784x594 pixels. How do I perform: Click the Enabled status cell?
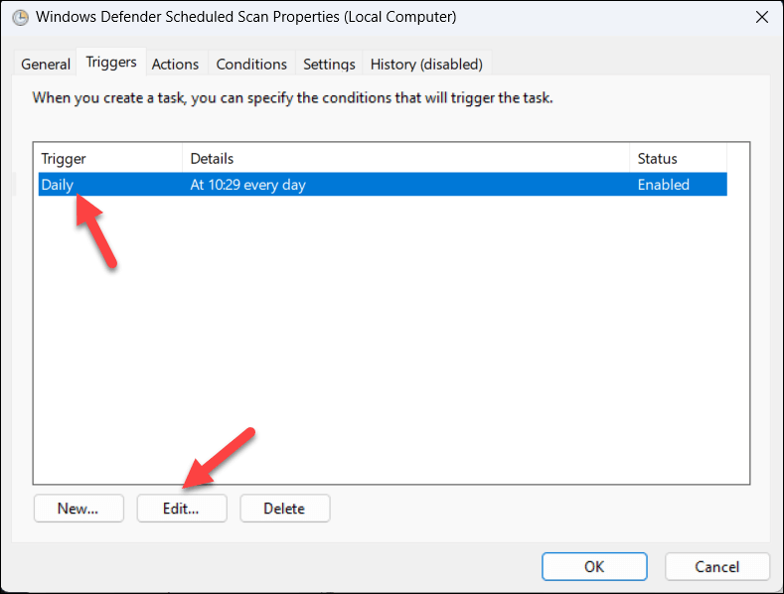pos(664,185)
